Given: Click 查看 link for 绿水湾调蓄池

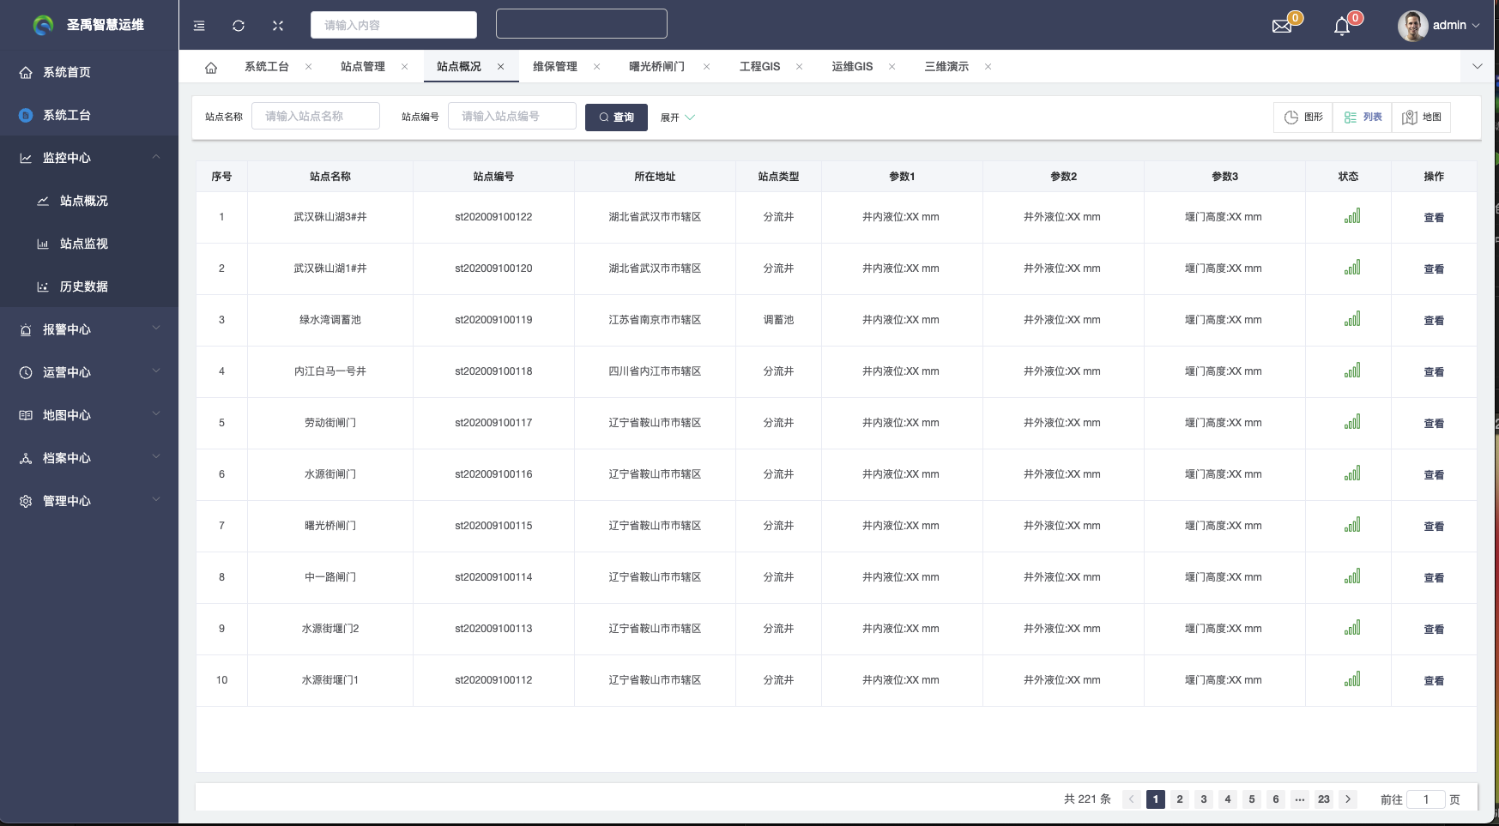Looking at the screenshot, I should coord(1434,321).
